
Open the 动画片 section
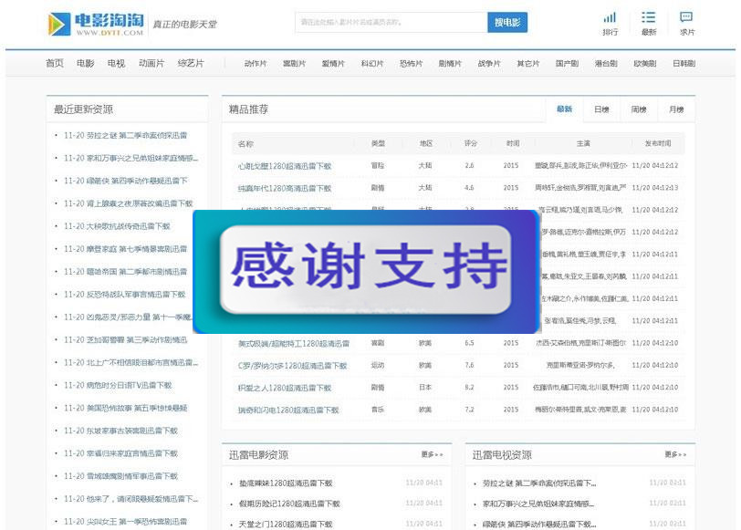pos(153,64)
